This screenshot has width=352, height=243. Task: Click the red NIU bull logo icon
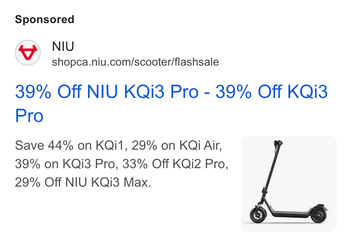coord(28,53)
